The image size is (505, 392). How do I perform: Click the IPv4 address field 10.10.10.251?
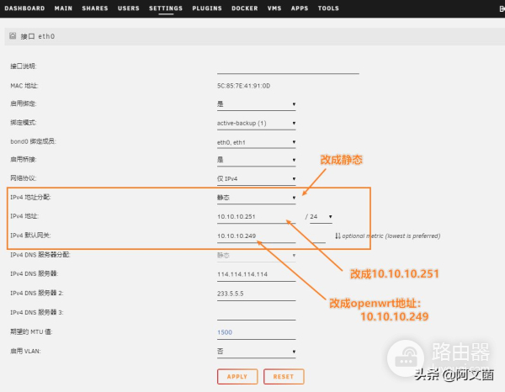click(x=257, y=217)
